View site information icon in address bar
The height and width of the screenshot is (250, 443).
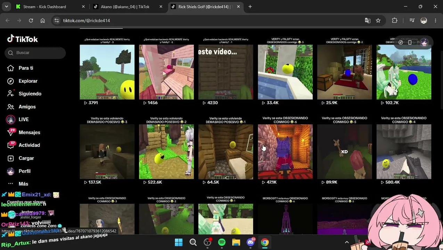point(57,20)
